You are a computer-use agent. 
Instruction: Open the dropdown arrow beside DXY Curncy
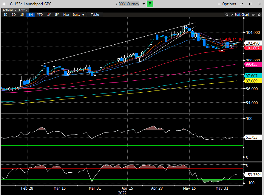pyautogui.click(x=143, y=4)
